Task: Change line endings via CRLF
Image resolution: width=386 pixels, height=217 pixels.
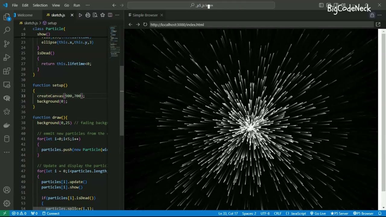Action: click(278, 213)
